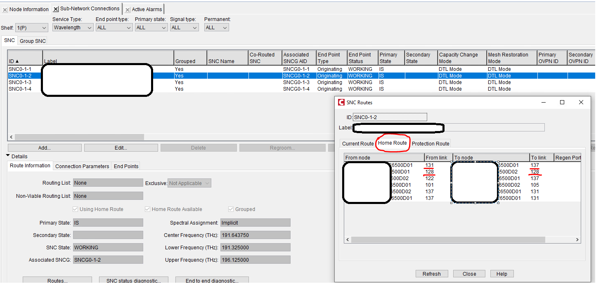This screenshot has height=286, width=596.
Task: Select the Sub-Network Connections tab
Action: pyautogui.click(x=90, y=8)
